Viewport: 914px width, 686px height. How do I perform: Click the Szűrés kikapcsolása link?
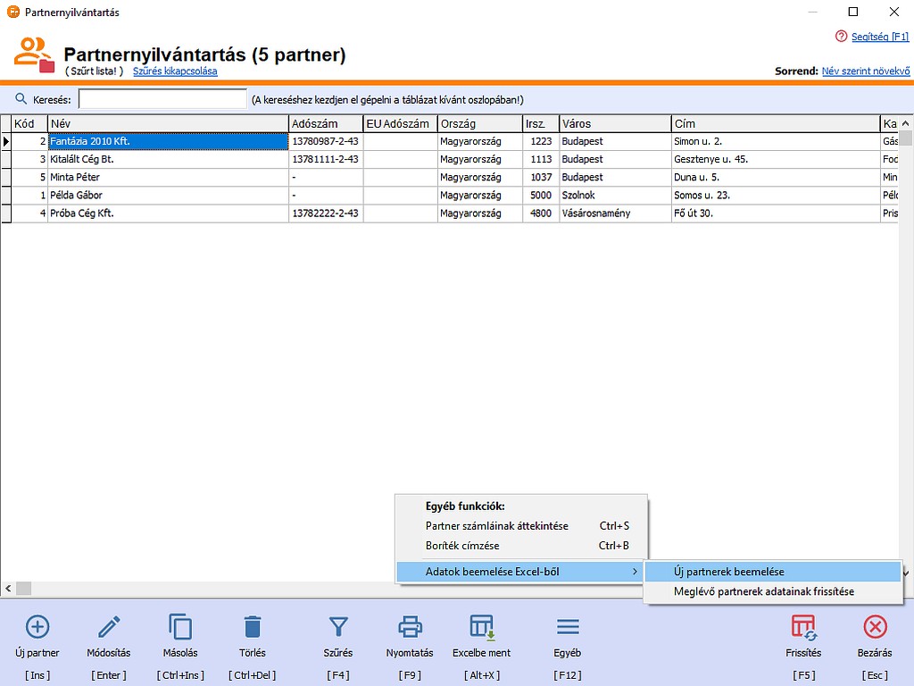click(x=175, y=71)
